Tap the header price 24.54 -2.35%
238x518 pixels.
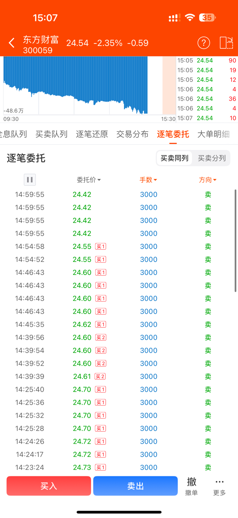coord(94,43)
